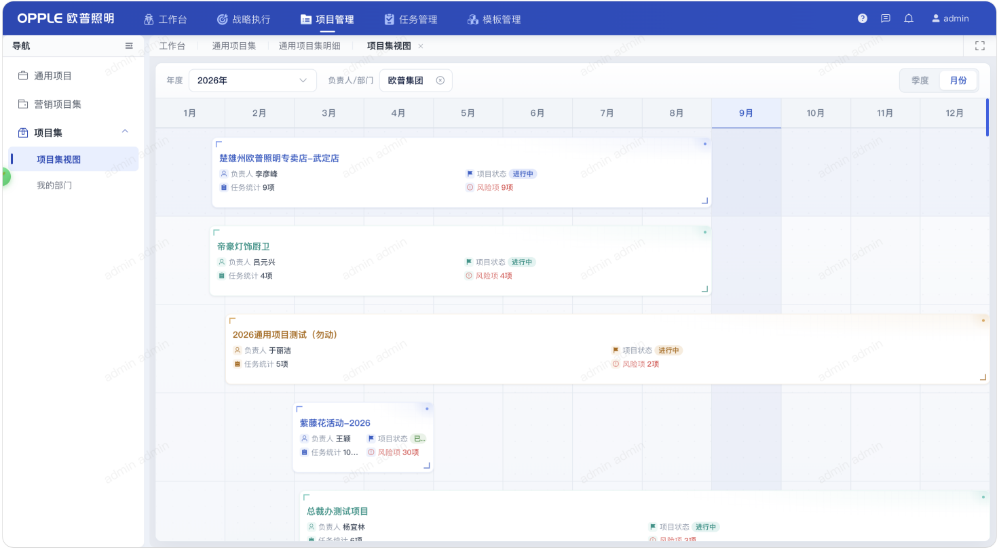This screenshot has width=999, height=550.
Task: Click person icon beside 李彦峰
Action: 223,174
